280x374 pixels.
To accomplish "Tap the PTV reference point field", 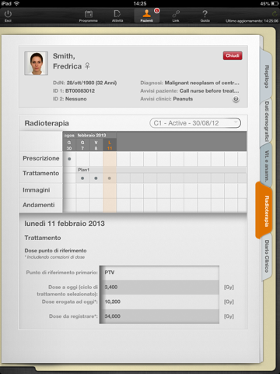I will pos(159,273).
